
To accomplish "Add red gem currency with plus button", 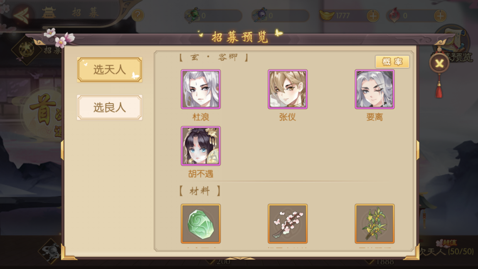I will tap(440, 15).
